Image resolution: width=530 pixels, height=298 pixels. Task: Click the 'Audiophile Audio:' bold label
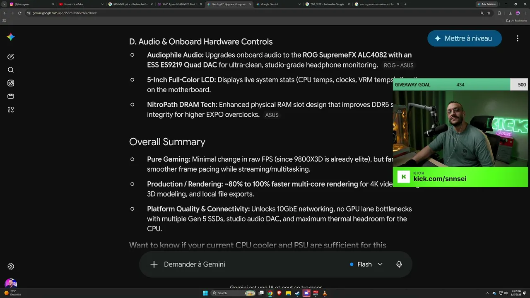pos(175,55)
